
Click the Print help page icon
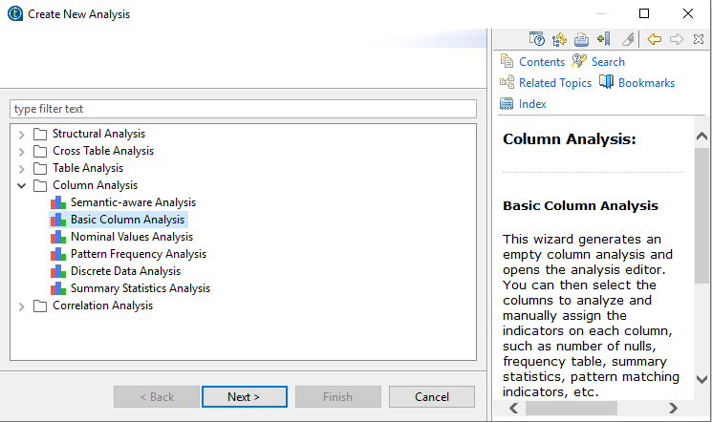tap(581, 39)
